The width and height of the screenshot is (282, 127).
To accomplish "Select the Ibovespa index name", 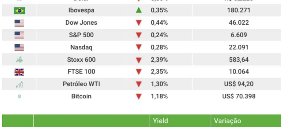I will [81, 10].
